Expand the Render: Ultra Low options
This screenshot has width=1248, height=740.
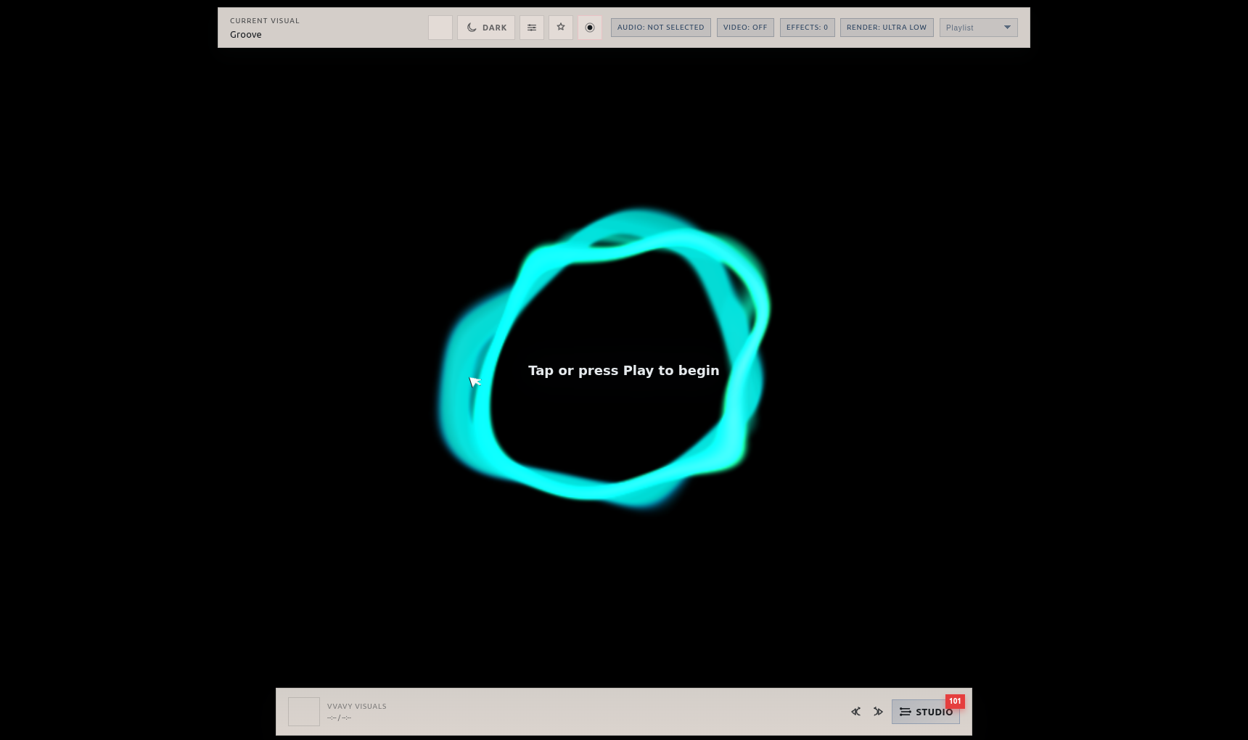tap(886, 27)
